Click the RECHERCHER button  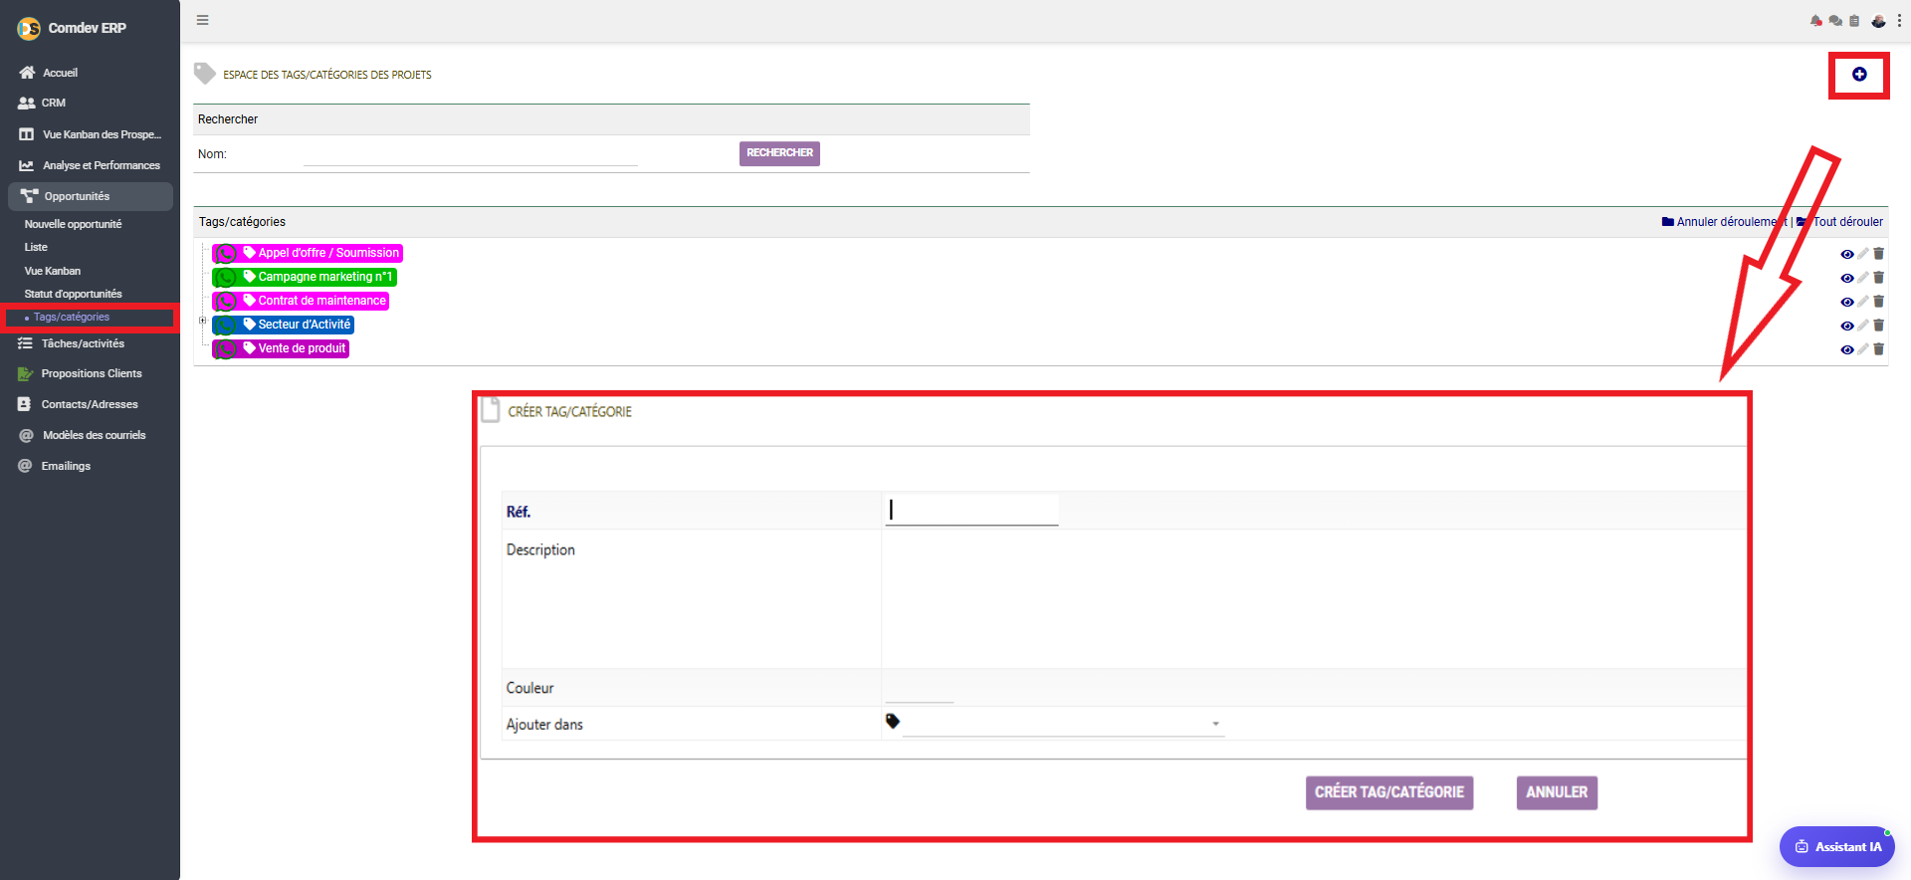779,153
